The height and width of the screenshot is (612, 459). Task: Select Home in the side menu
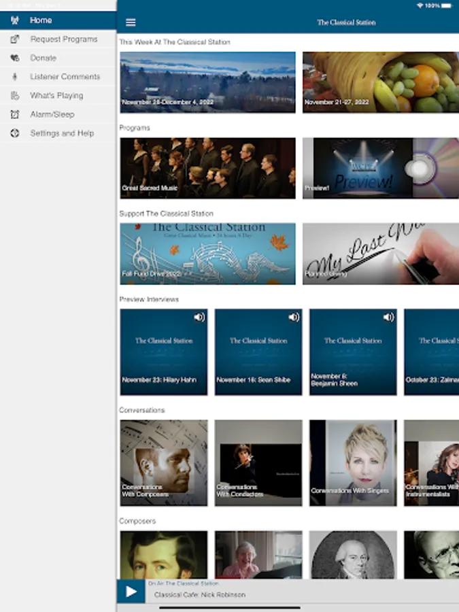[x=58, y=20]
